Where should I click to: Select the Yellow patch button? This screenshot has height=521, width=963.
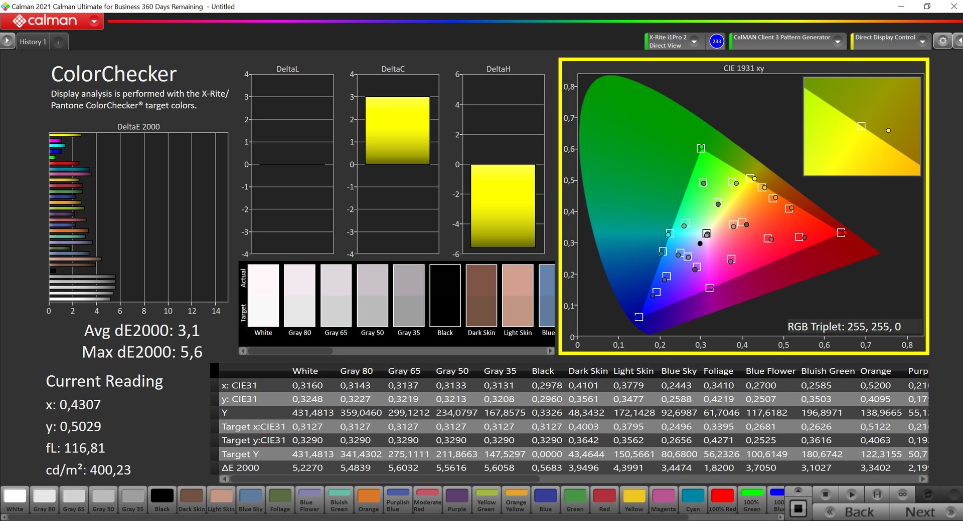click(634, 499)
